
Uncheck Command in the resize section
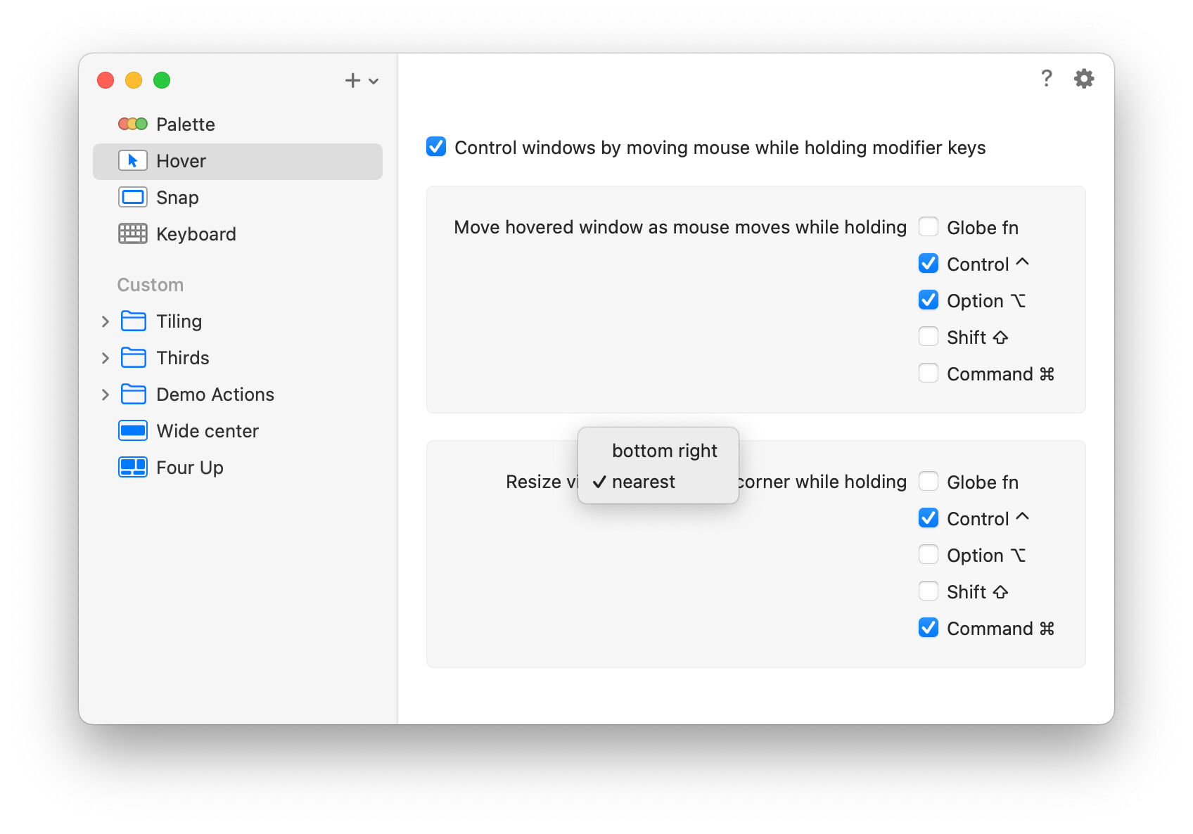click(x=928, y=628)
